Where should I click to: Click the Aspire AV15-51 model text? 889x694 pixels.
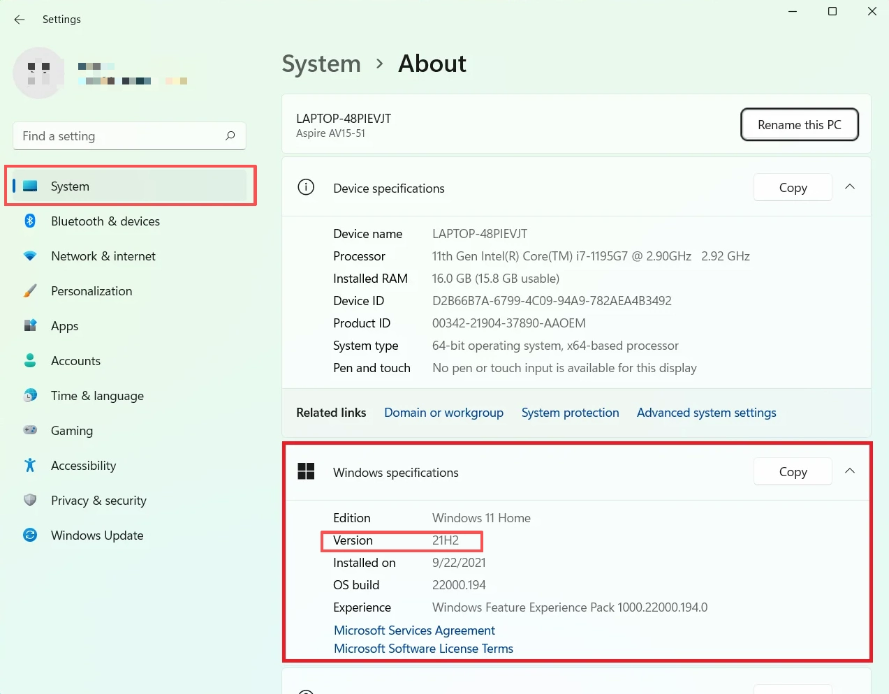point(330,133)
